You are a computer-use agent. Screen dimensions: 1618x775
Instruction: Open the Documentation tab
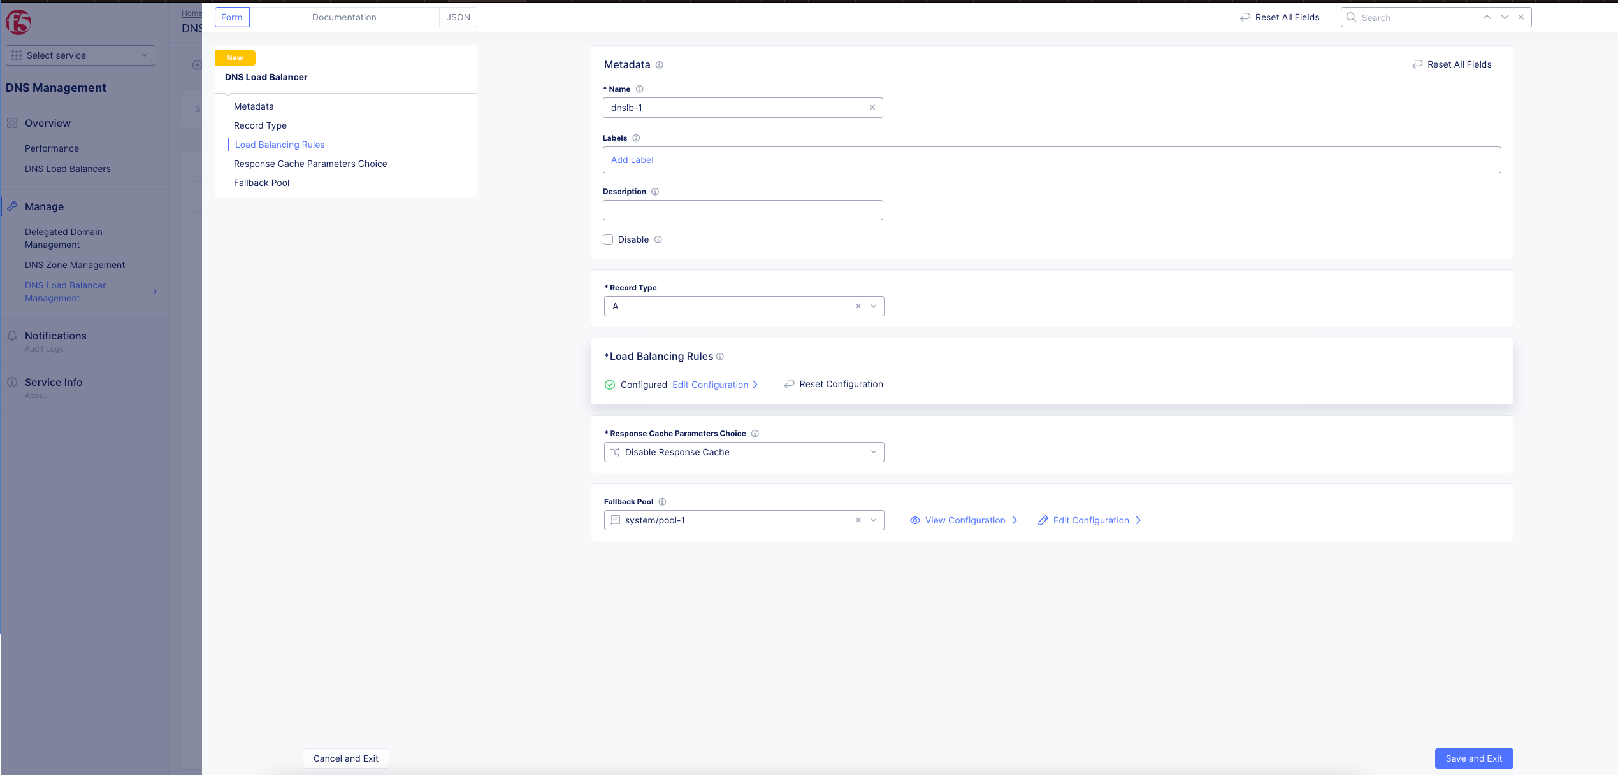(344, 17)
